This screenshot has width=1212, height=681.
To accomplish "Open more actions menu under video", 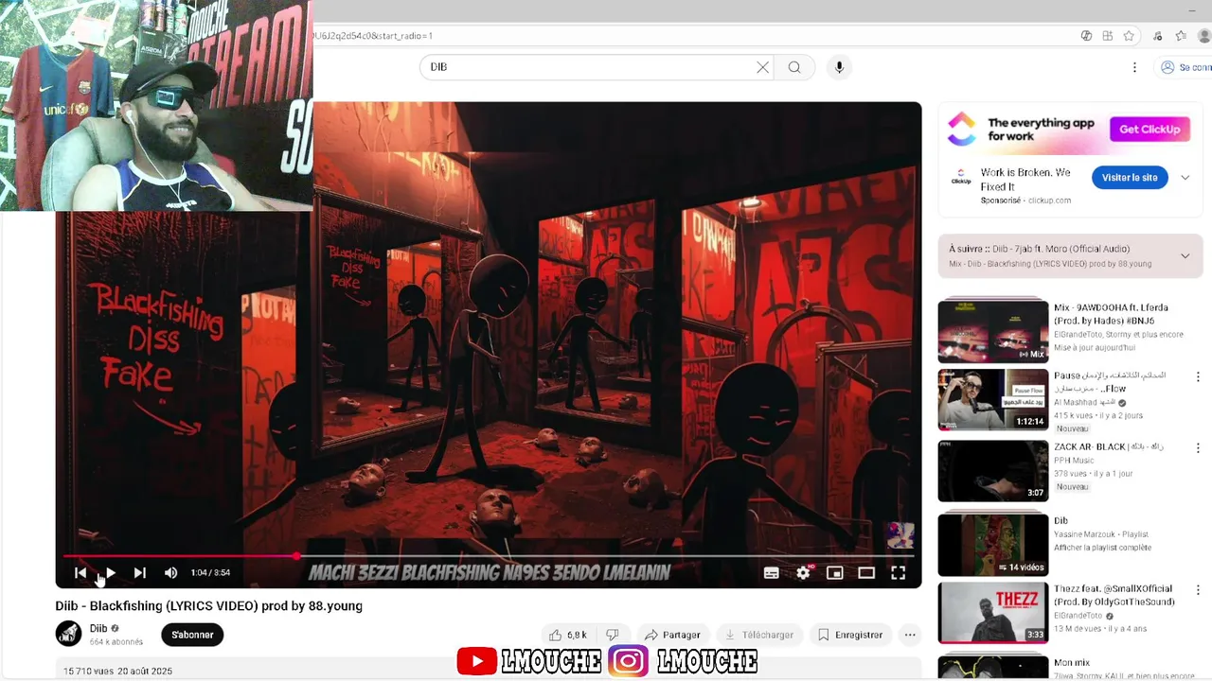I will click(x=910, y=635).
